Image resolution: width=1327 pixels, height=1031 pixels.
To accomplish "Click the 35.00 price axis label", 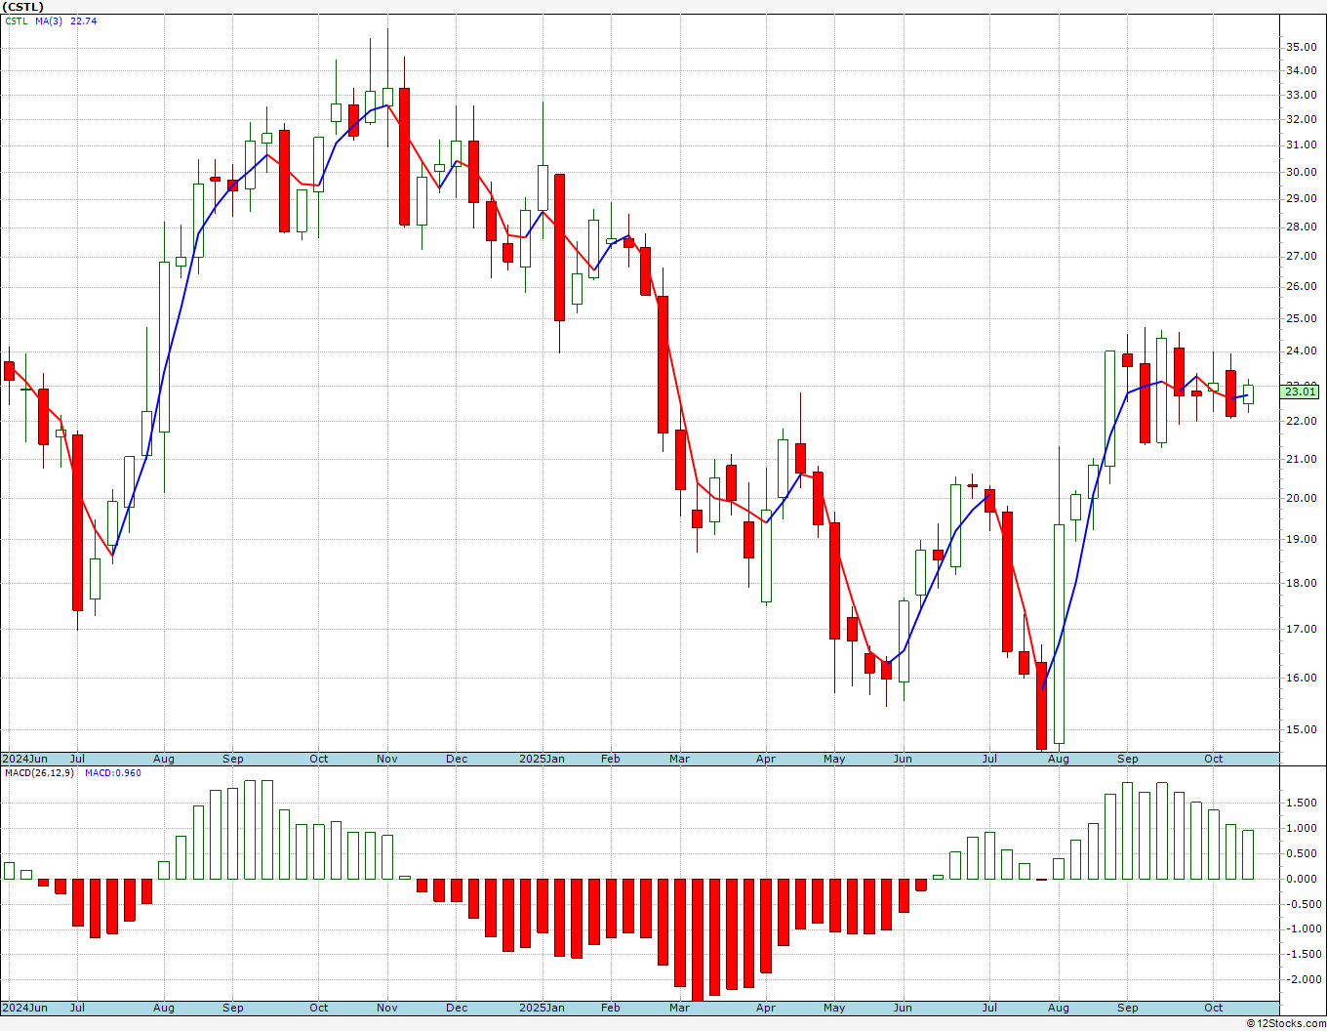I will (1300, 47).
